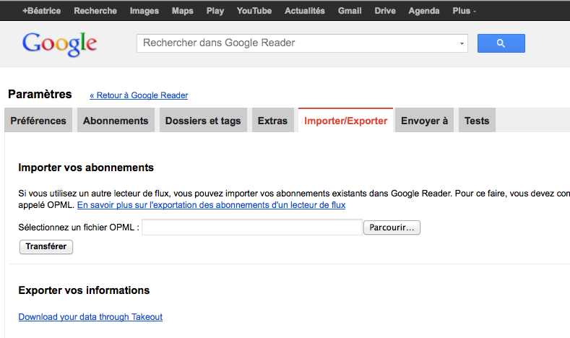The width and height of the screenshot is (570, 338).
Task: Click the OPML file path field
Action: [251, 227]
